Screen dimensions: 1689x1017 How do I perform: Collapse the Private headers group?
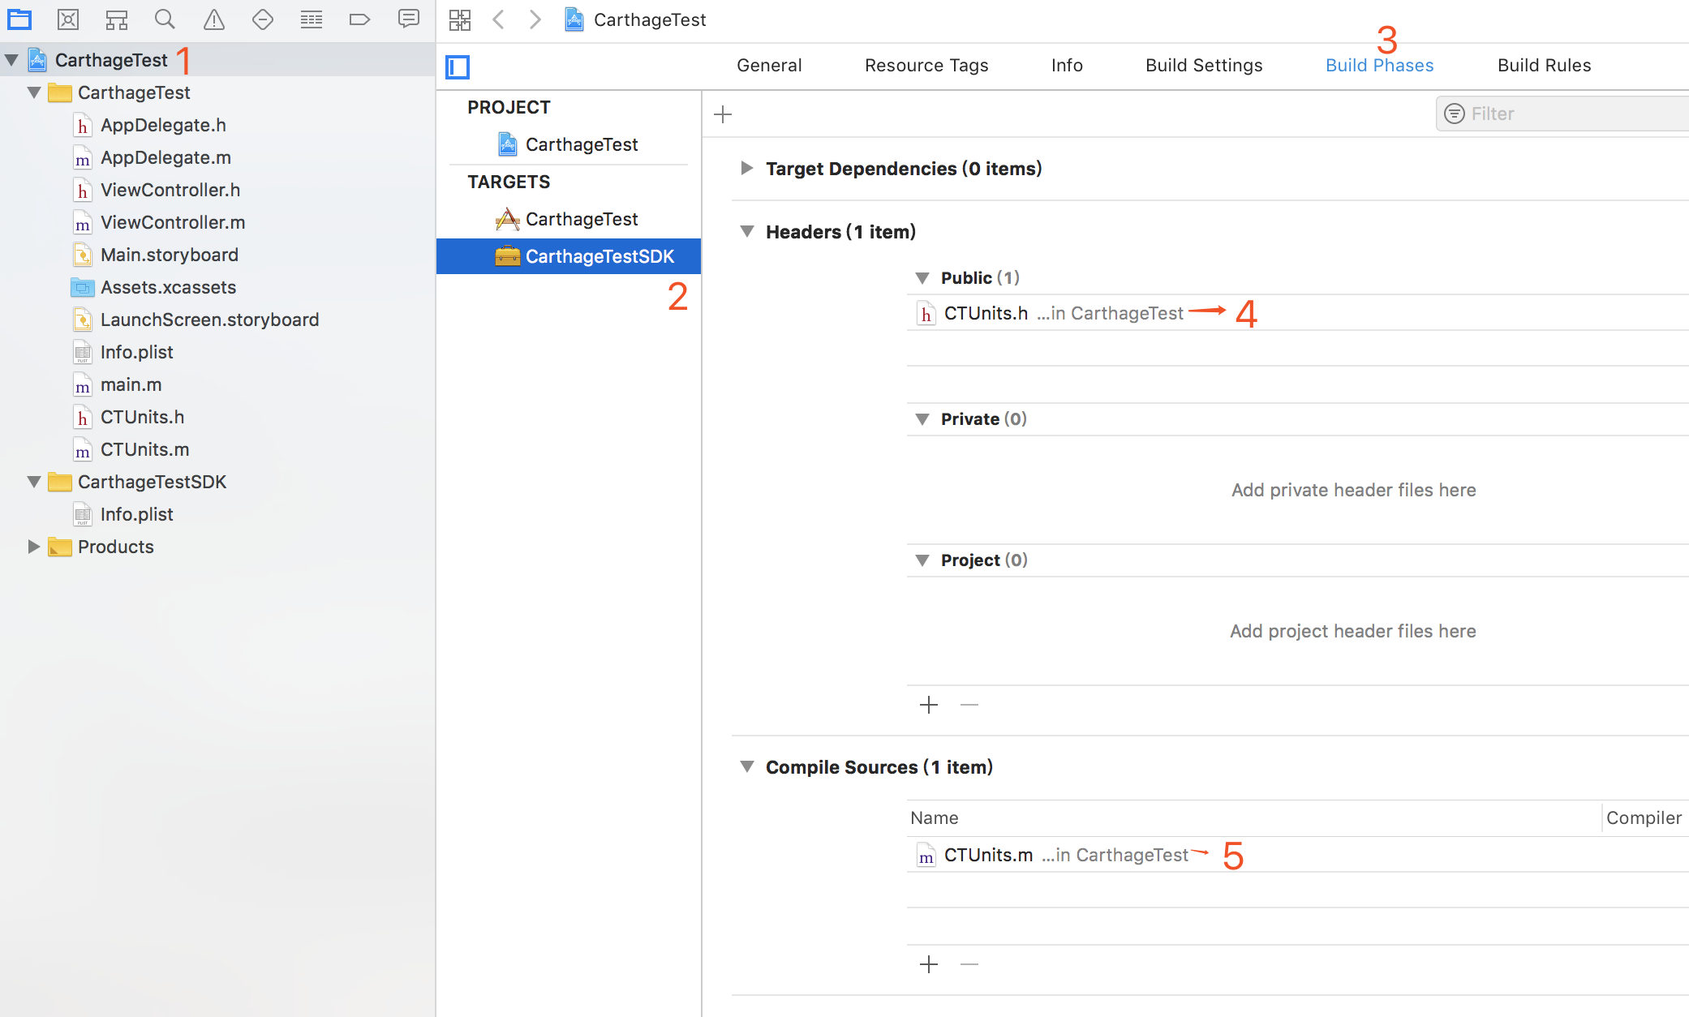coord(922,419)
